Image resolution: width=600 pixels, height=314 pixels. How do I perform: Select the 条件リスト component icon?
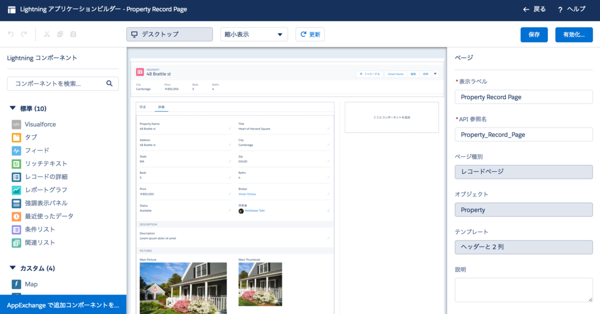coord(16,230)
